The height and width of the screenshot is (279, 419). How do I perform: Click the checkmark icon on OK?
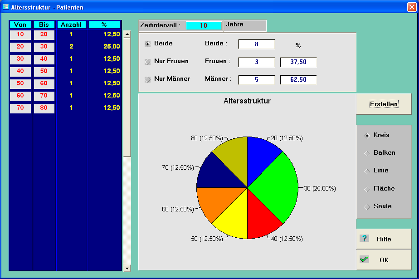[x=364, y=259]
